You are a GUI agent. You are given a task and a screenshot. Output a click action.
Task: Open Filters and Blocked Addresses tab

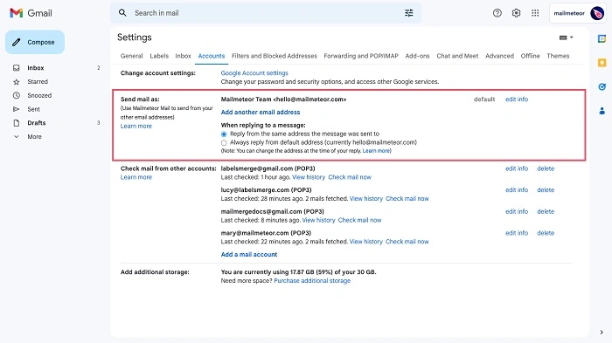[275, 56]
